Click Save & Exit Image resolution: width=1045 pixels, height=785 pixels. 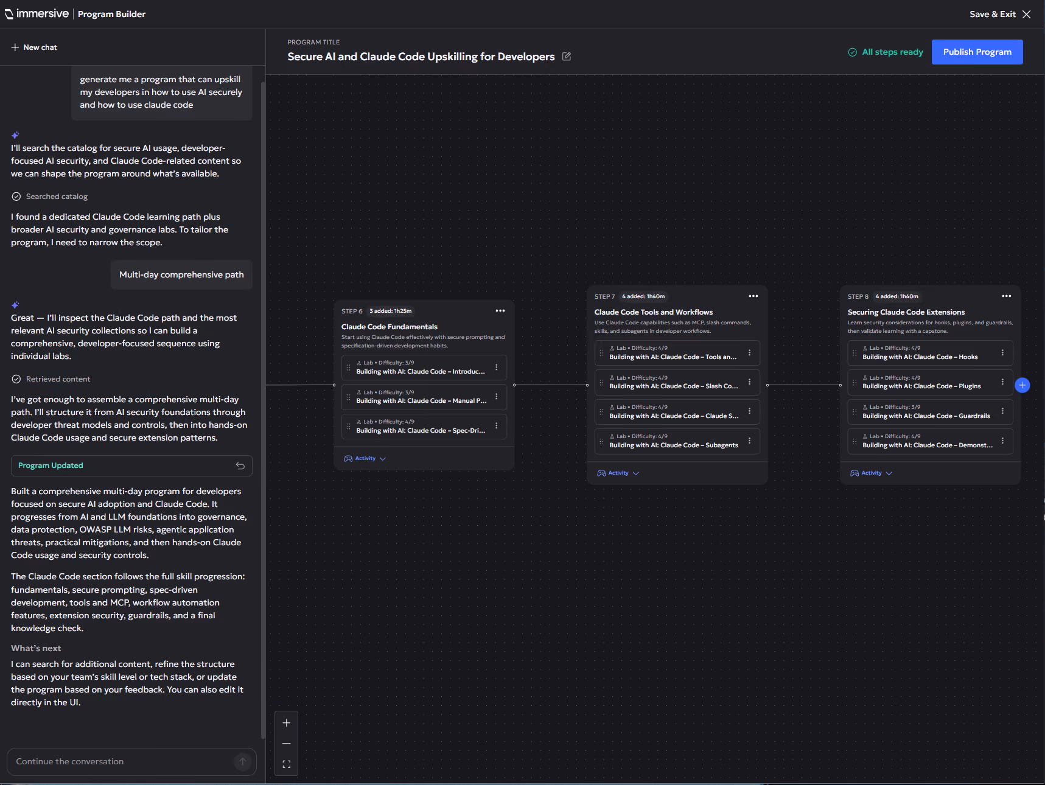click(x=993, y=14)
